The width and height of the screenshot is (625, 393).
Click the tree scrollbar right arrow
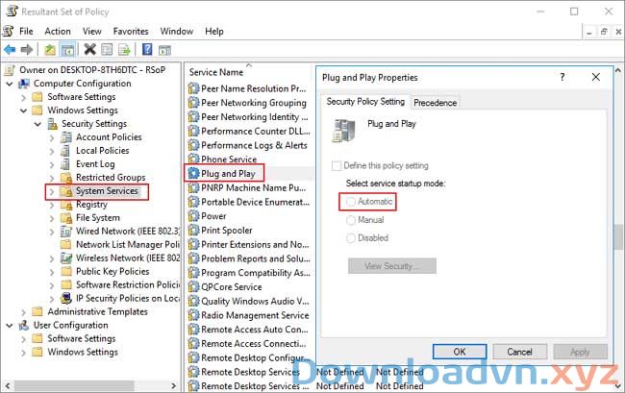coord(173,385)
